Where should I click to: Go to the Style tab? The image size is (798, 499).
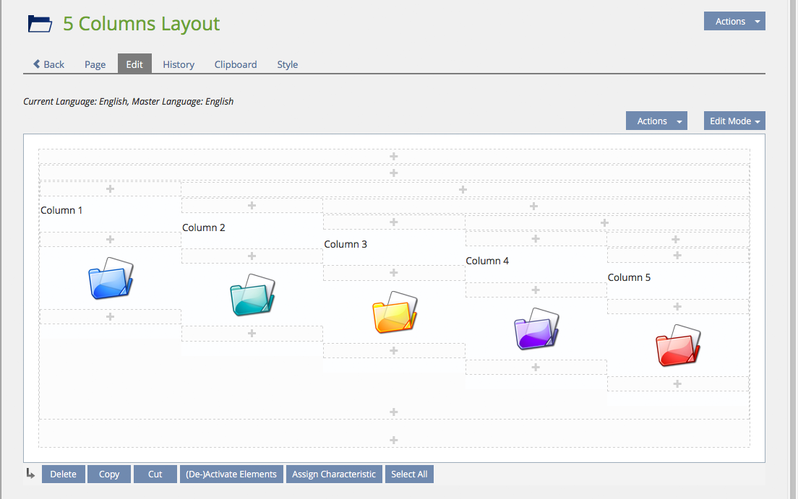[x=288, y=64]
